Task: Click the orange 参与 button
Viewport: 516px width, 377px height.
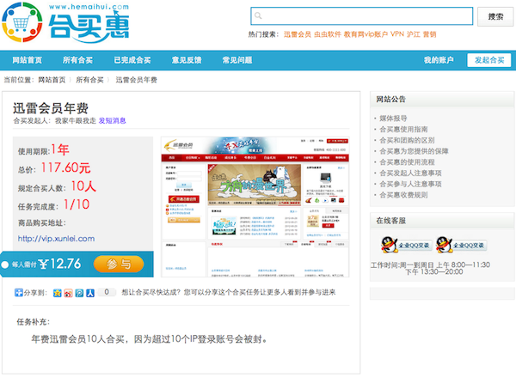Action: point(119,264)
